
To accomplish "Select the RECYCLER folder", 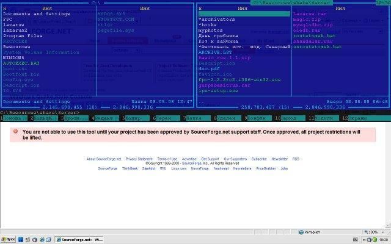I will pos(15,41).
